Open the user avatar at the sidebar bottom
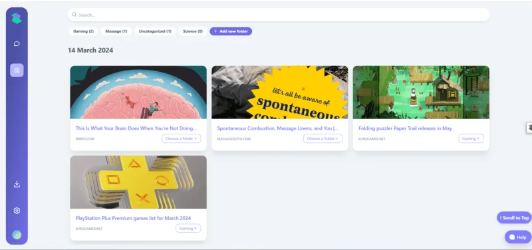Image resolution: width=532 pixels, height=250 pixels. tap(17, 235)
